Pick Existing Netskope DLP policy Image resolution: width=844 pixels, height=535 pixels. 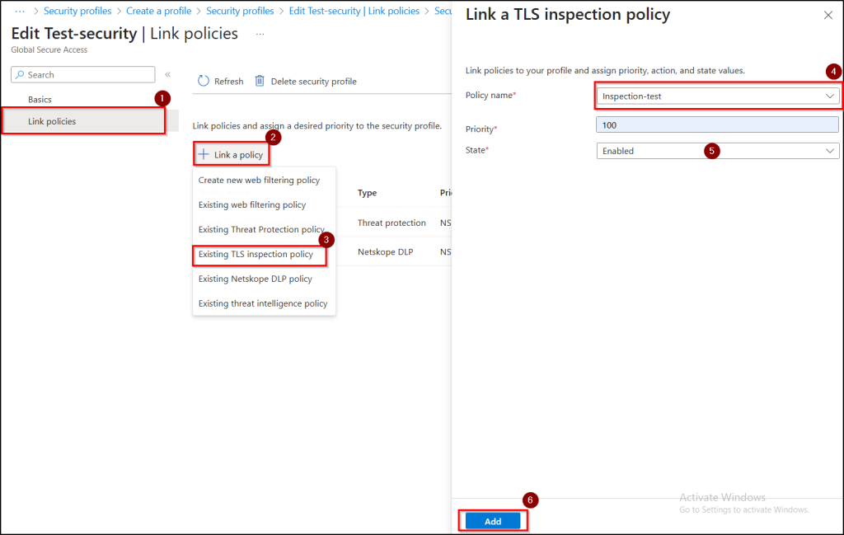(256, 279)
